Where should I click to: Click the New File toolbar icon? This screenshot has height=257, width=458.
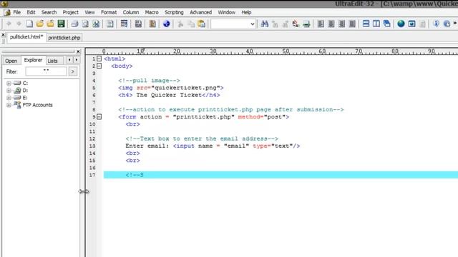29,24
